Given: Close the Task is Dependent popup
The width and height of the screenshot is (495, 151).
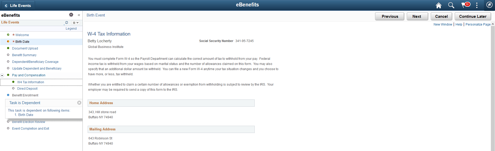Looking at the screenshot, I should pyautogui.click(x=79, y=103).
